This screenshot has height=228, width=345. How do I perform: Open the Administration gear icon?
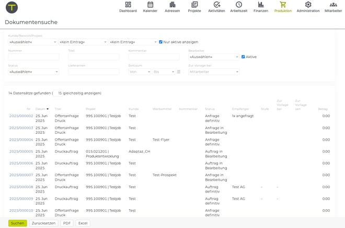coord(308,5)
